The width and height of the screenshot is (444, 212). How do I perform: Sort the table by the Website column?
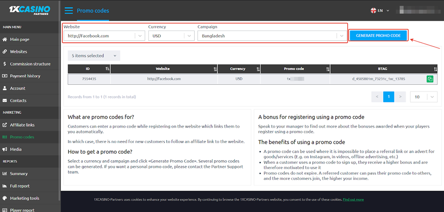[x=215, y=69]
